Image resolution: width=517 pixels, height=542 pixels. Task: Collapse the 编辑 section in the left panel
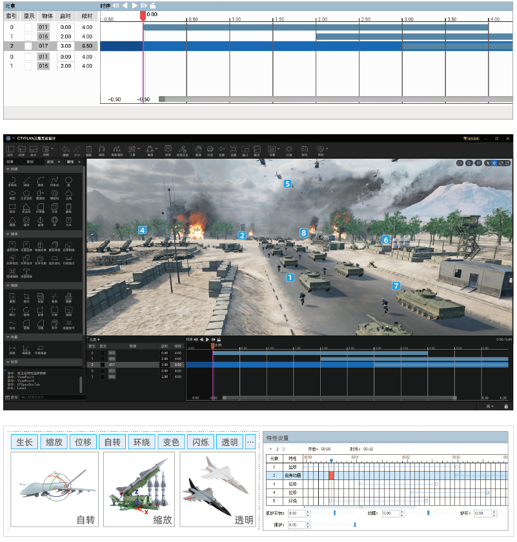[7, 285]
